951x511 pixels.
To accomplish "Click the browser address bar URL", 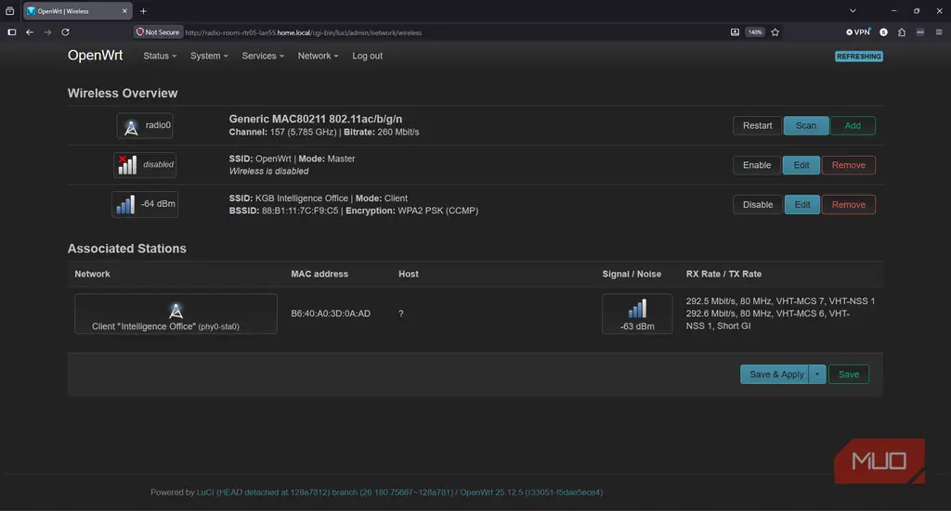I will [x=304, y=32].
